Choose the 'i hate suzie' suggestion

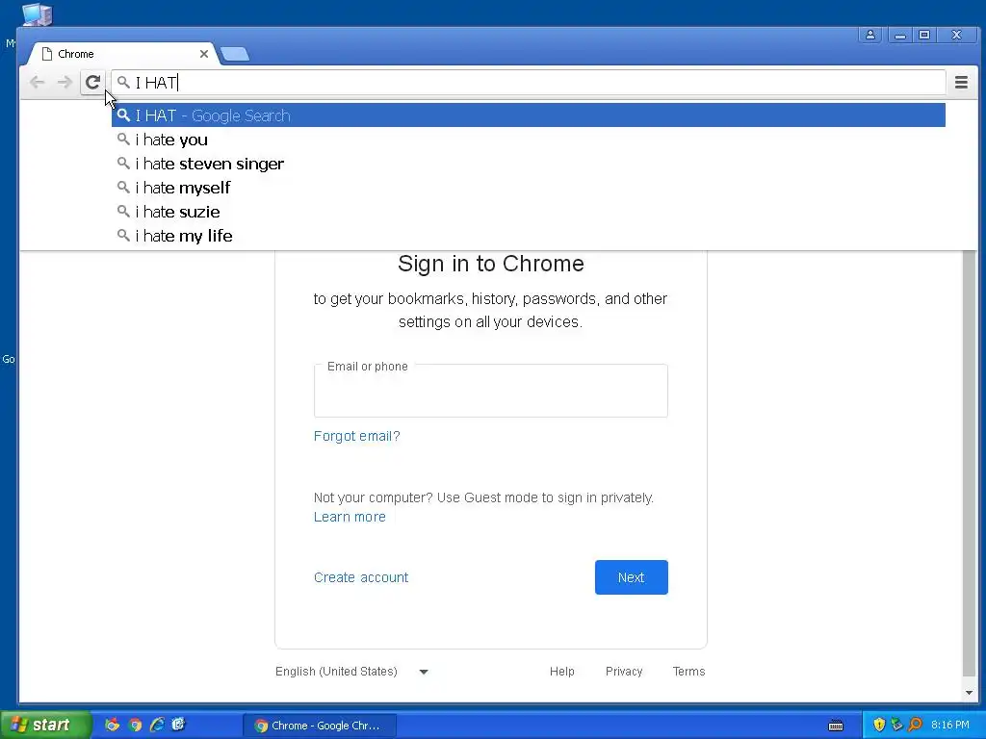pos(529,212)
